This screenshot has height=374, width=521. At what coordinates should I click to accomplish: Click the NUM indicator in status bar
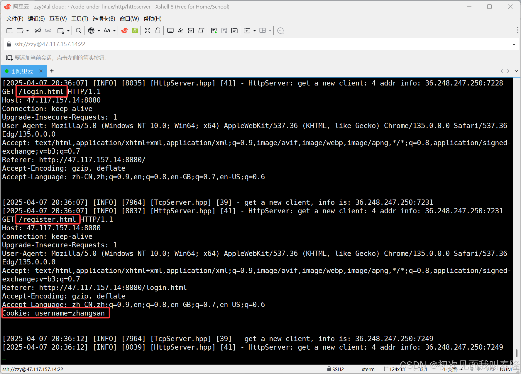click(x=506, y=369)
